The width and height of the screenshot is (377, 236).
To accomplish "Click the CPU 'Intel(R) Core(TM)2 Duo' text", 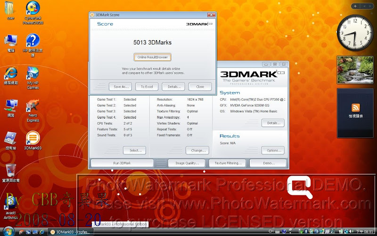I will [257, 99].
